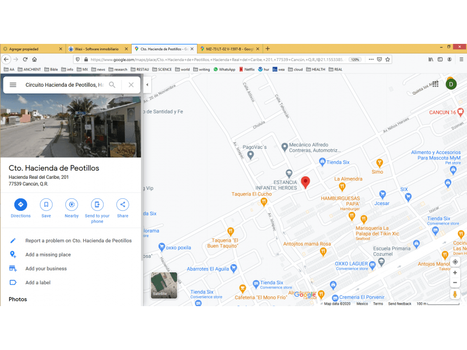Show your location on the map

click(x=455, y=262)
